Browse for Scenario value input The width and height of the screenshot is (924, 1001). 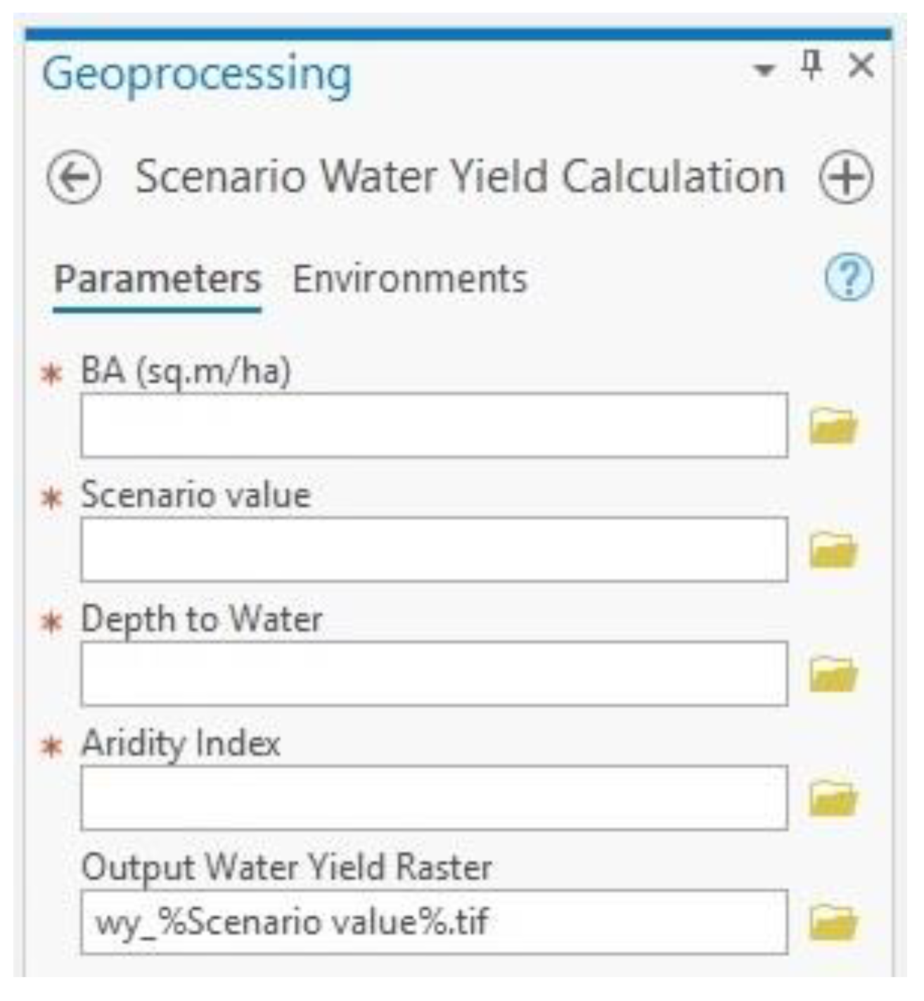[833, 550]
